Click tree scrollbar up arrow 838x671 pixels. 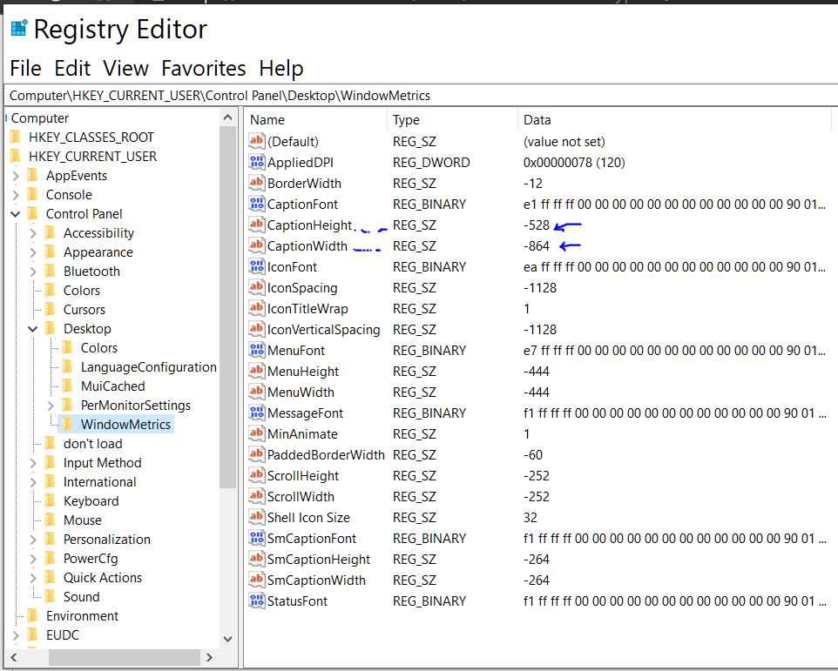[x=227, y=117]
